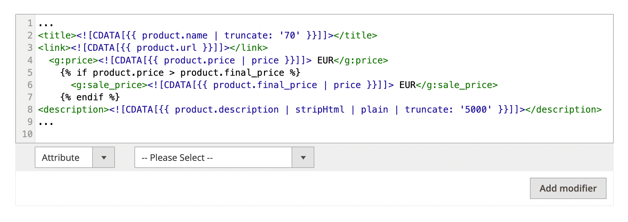Click the link tag code line

153,48
